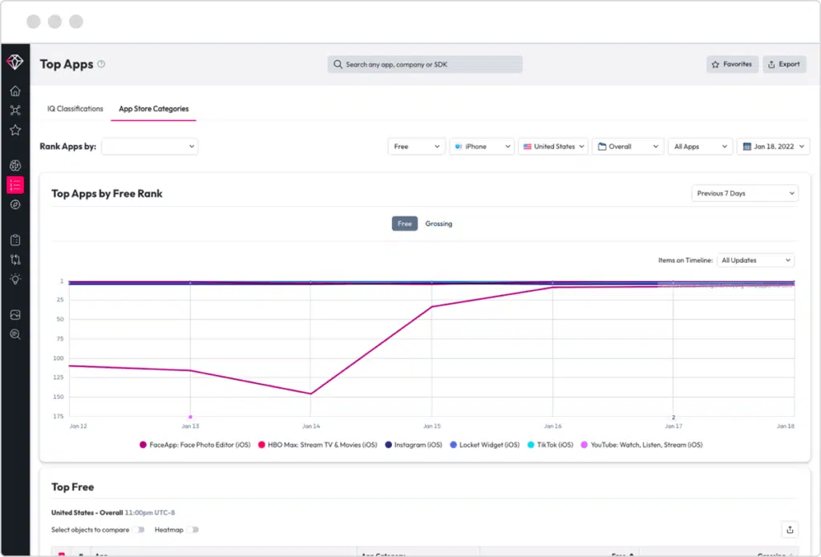Select the App Store Categories tab

coord(153,108)
